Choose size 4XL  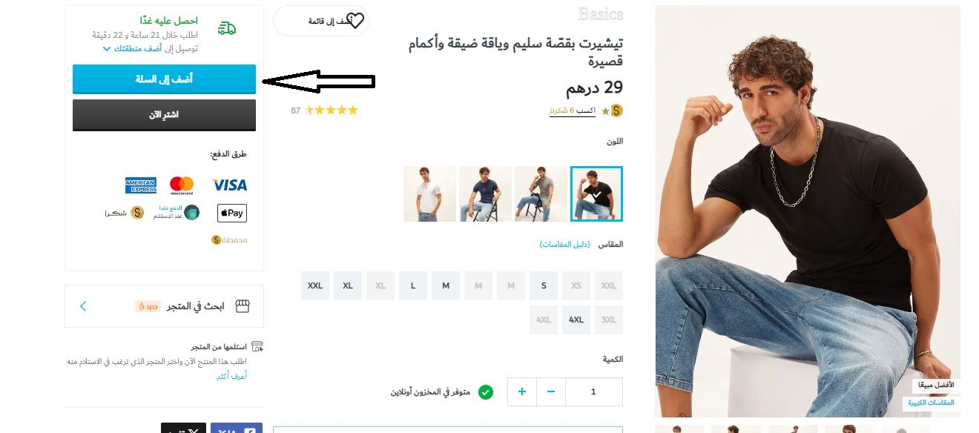coord(576,320)
